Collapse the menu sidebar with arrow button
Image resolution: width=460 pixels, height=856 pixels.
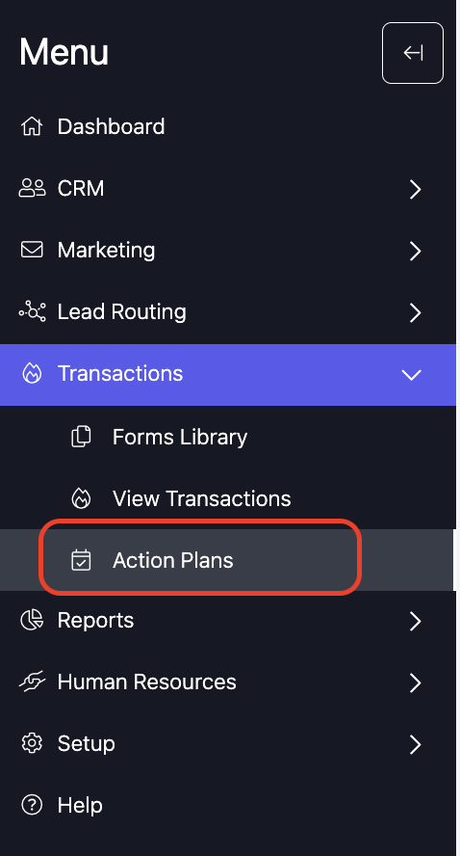(x=413, y=53)
